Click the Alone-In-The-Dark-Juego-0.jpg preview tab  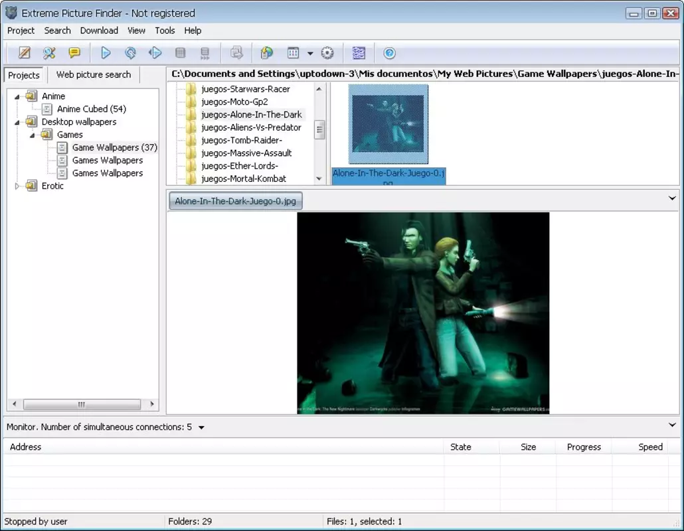coord(236,201)
